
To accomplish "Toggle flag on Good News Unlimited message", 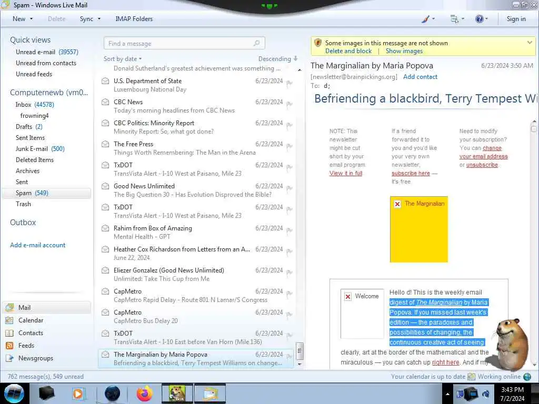I will [290, 188].
